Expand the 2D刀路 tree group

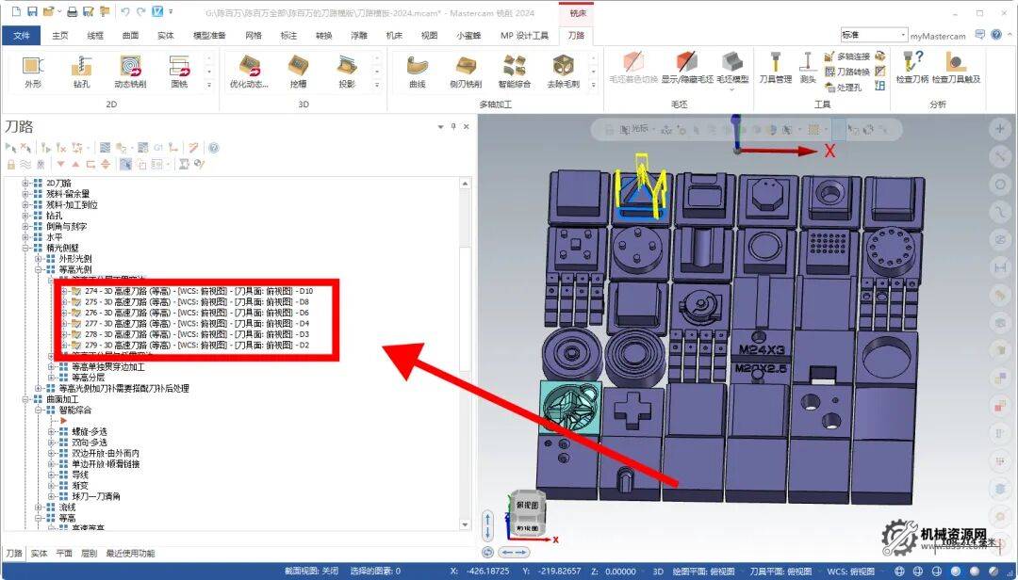26,183
